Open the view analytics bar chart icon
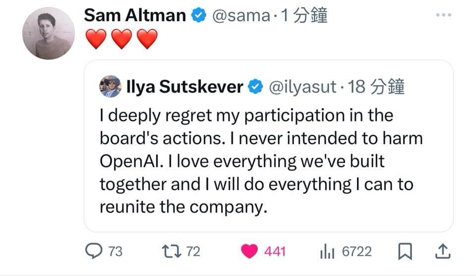 (x=328, y=252)
